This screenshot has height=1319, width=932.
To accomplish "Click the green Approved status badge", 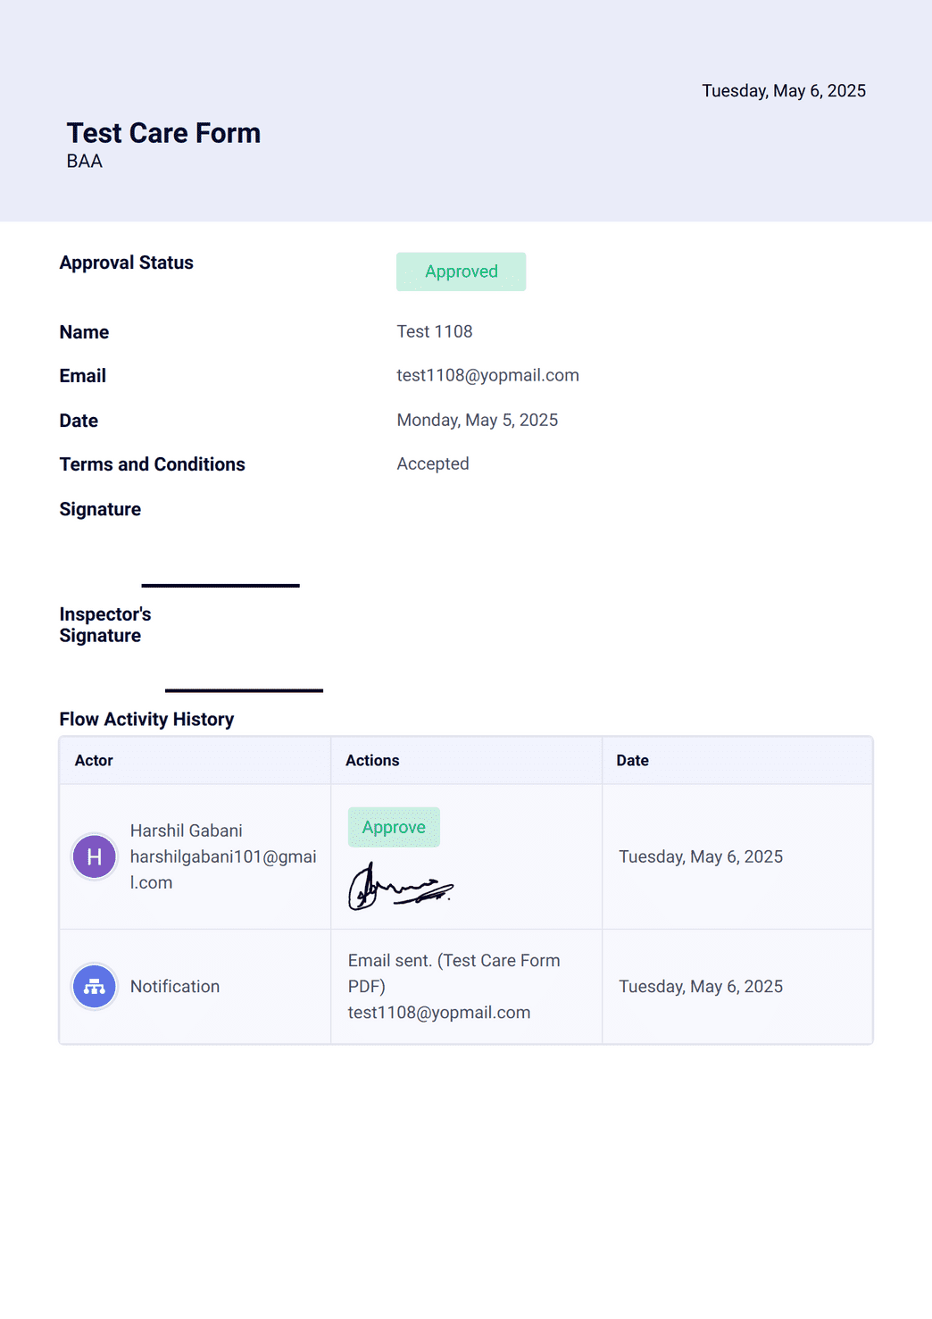I will click(x=461, y=271).
